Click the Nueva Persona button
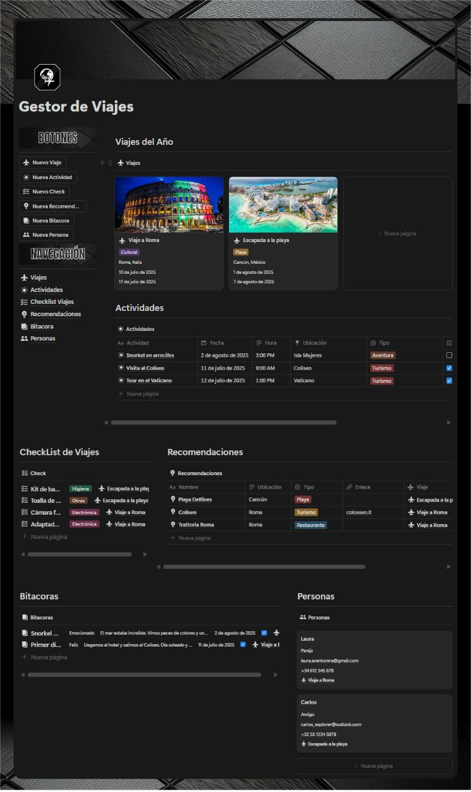 pyautogui.click(x=46, y=235)
